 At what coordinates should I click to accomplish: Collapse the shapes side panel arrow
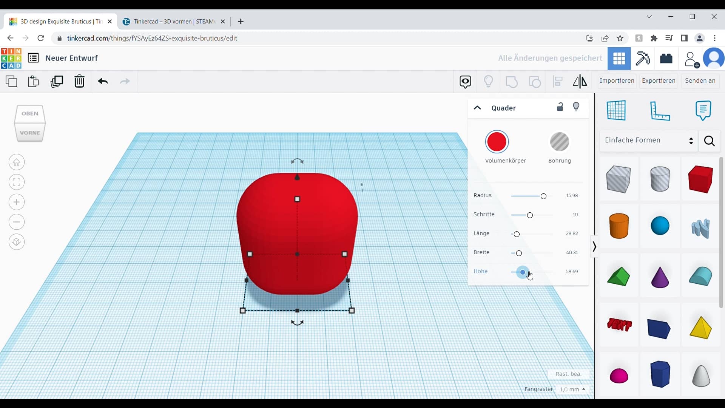pyautogui.click(x=594, y=247)
